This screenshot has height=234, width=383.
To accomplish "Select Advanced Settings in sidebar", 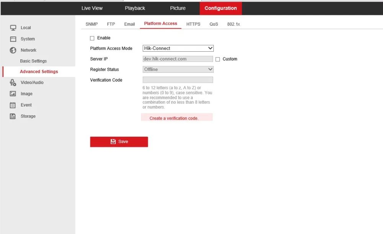I will pos(39,72).
